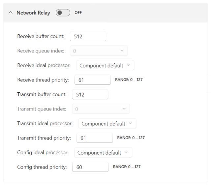This screenshot has height=185, width=211.
Task: Click the Config thread priority field
Action: click(x=90, y=167)
